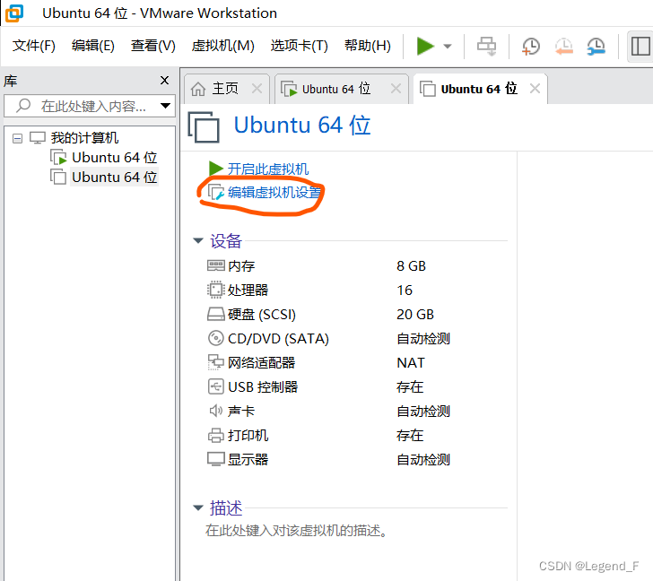653x581 pixels.
Task: Open the 虚拟机(M) menu
Action: [222, 46]
